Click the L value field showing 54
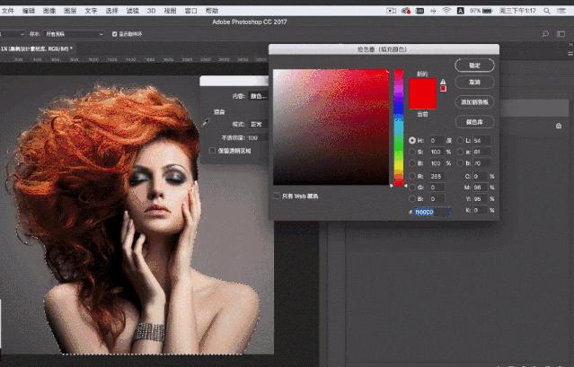This screenshot has height=367, width=574. pyautogui.click(x=481, y=140)
